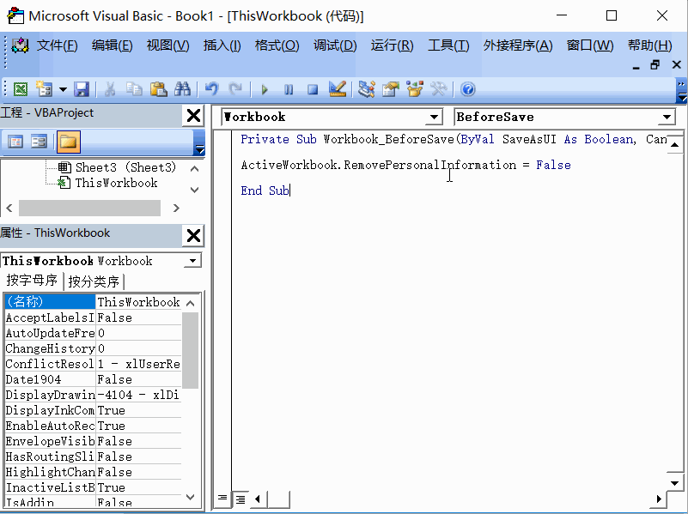
Task: Click the Copy icon in the toolbar
Action: pyautogui.click(x=134, y=89)
